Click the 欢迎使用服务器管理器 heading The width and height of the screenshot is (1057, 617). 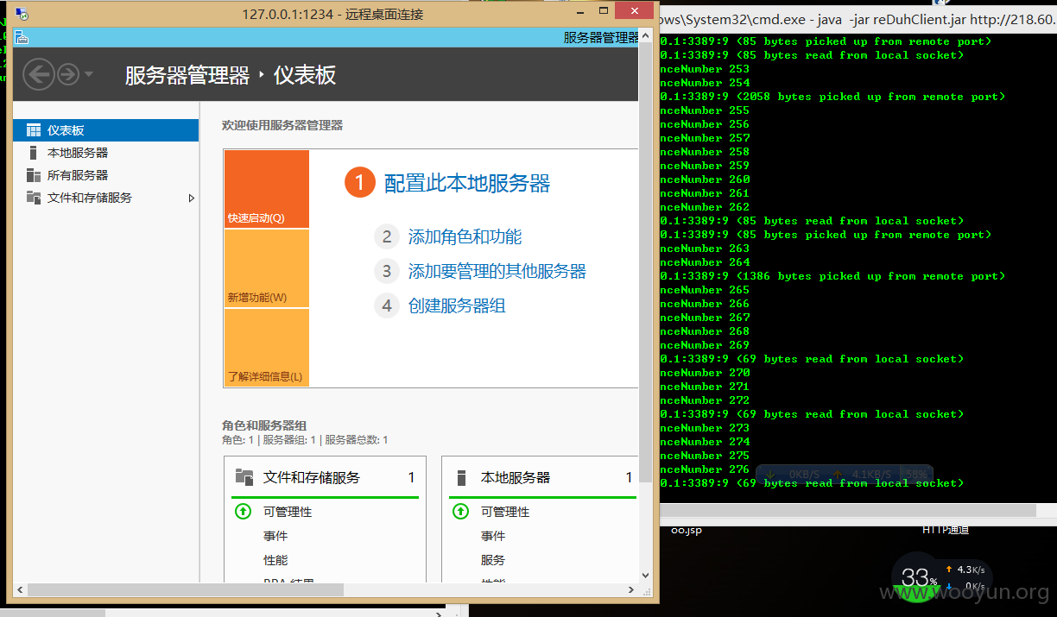point(282,125)
